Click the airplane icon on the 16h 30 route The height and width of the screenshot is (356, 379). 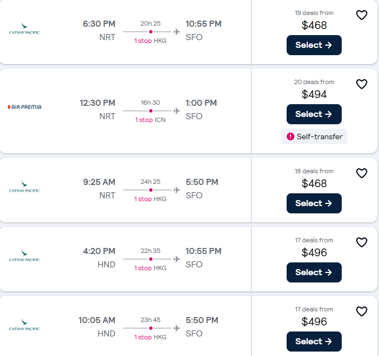(177, 111)
